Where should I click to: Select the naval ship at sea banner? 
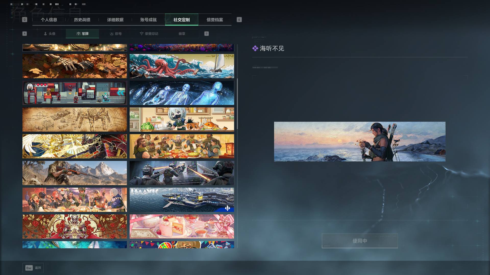click(182, 200)
